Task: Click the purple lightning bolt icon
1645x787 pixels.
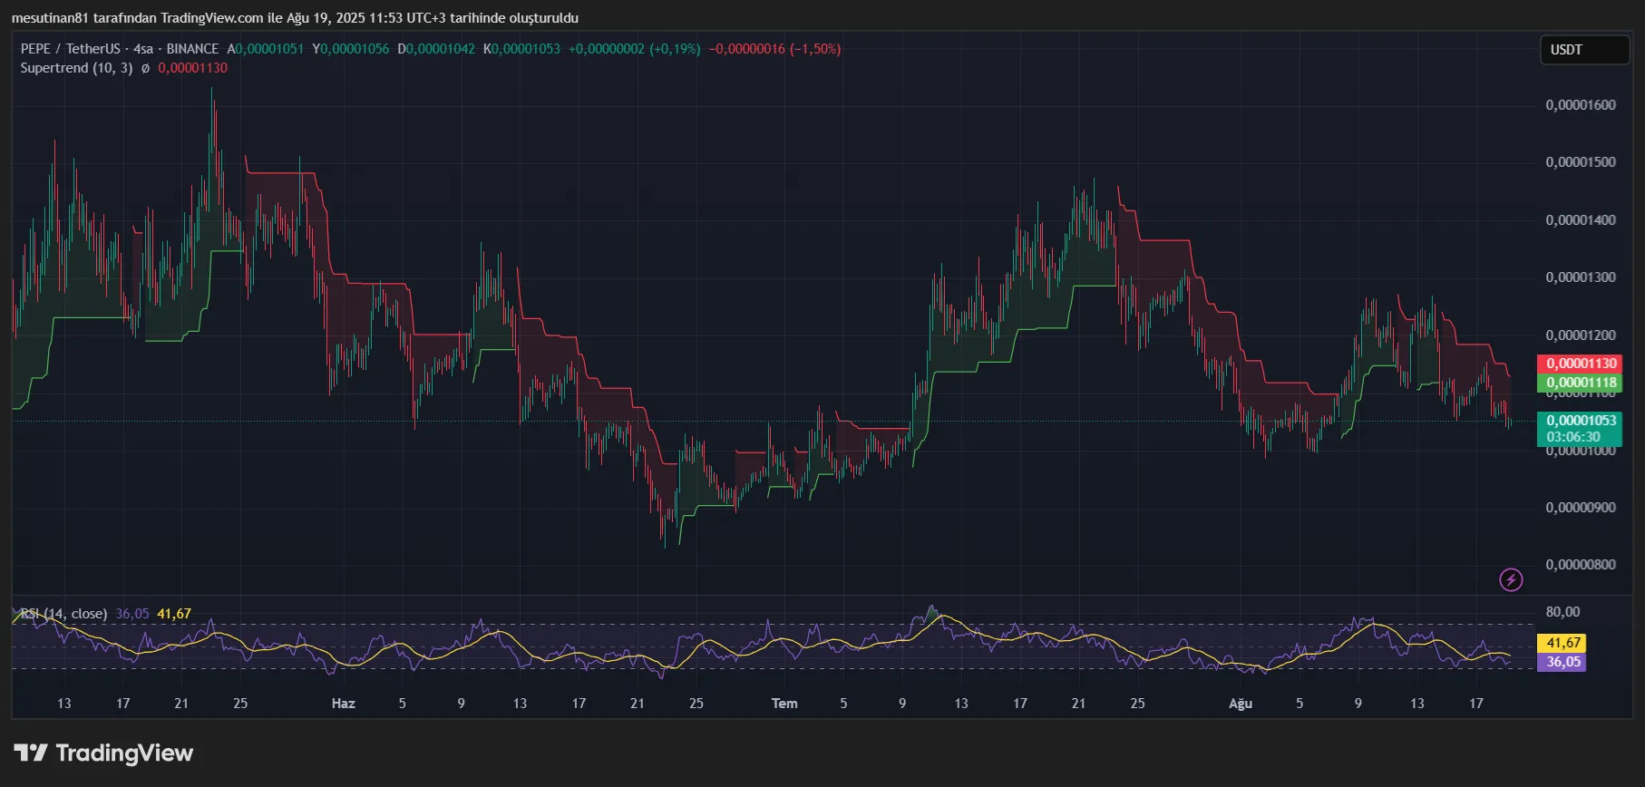Action: [1511, 579]
